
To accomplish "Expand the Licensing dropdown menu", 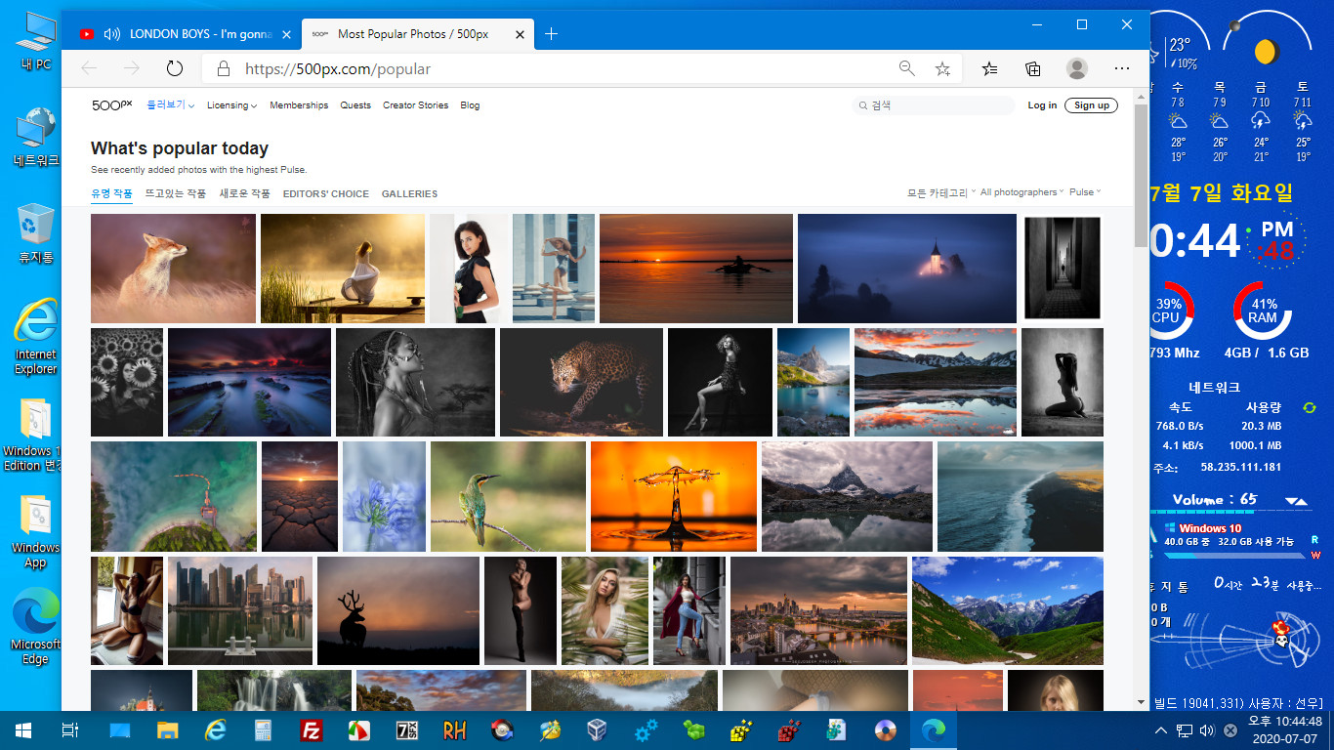I will (x=231, y=105).
